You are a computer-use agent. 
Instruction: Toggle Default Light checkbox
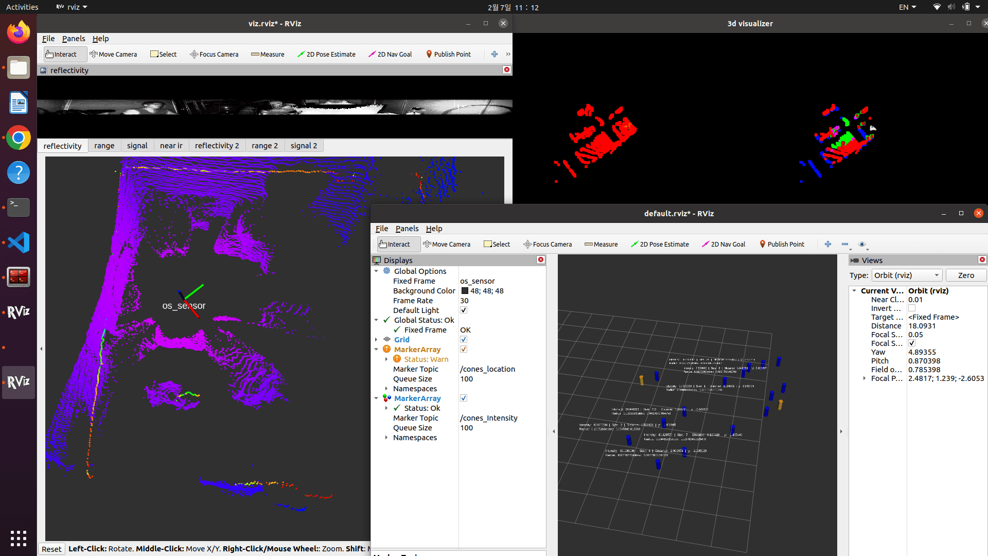[x=464, y=310]
